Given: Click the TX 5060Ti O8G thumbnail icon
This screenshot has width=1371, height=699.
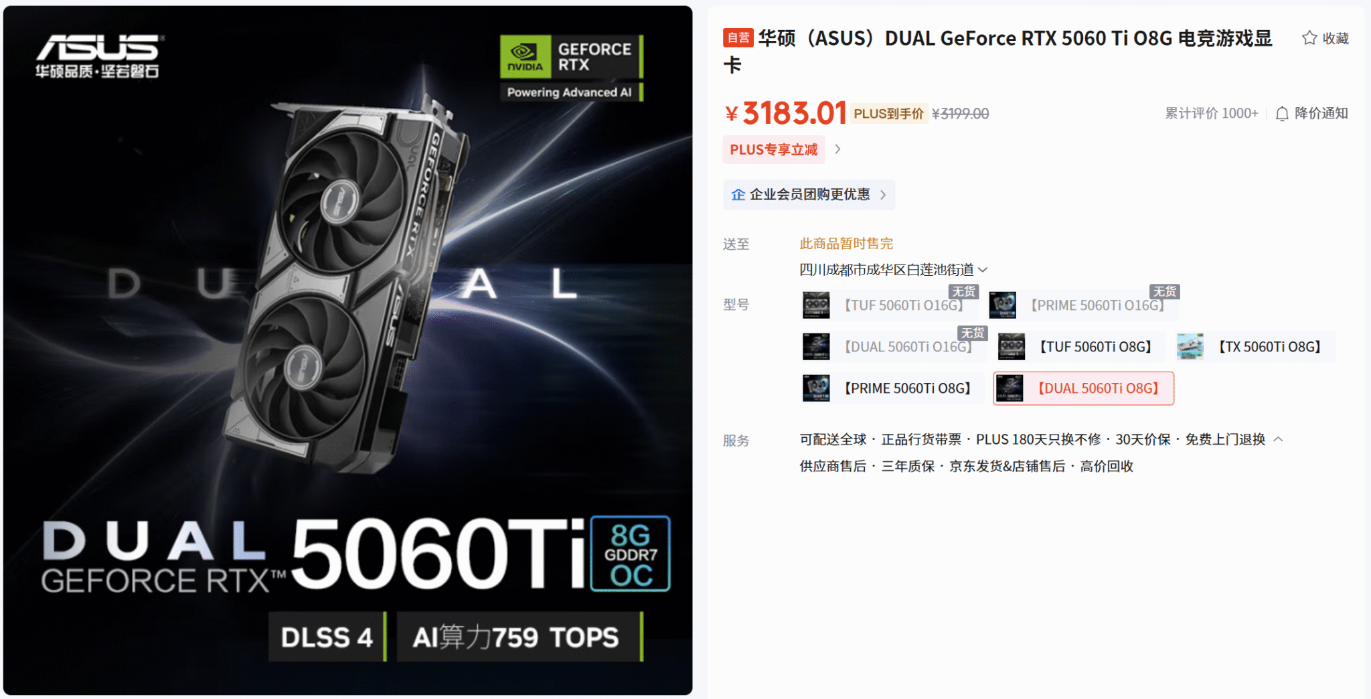Looking at the screenshot, I should click(1190, 347).
